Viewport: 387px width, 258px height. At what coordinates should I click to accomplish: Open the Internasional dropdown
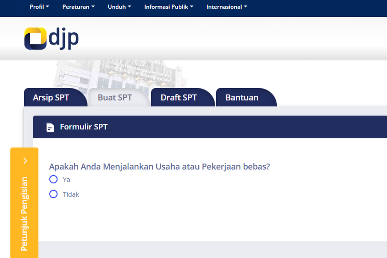(226, 6)
